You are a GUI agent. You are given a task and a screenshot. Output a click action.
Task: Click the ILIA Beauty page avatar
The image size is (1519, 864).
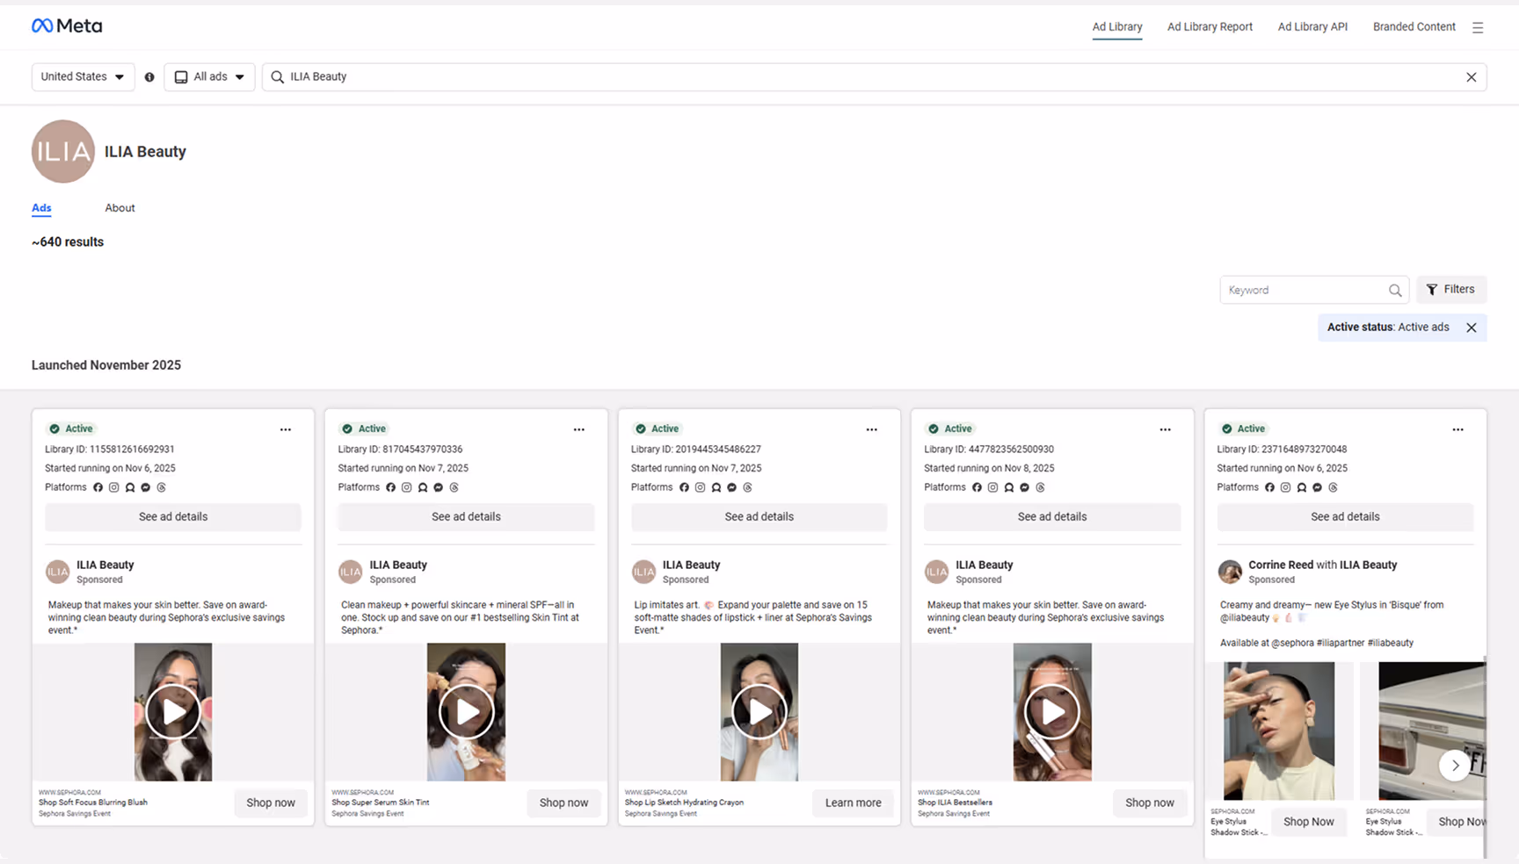tap(63, 151)
